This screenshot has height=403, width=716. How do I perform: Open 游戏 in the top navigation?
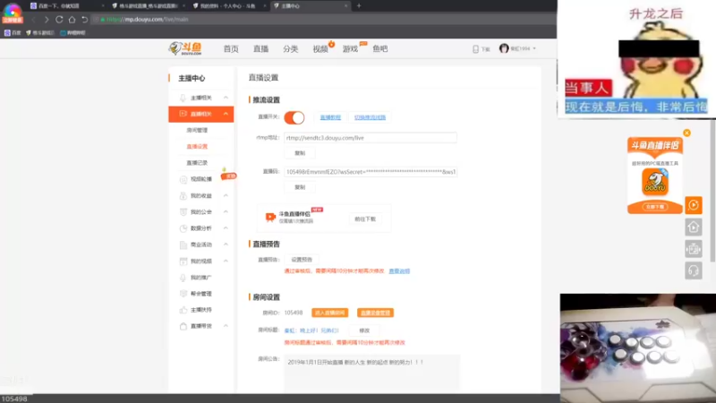pyautogui.click(x=350, y=49)
